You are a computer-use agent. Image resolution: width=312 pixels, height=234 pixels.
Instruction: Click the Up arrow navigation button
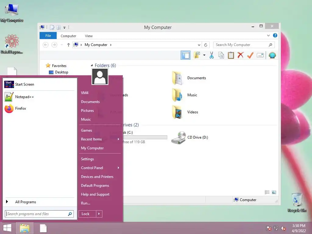[69, 45]
